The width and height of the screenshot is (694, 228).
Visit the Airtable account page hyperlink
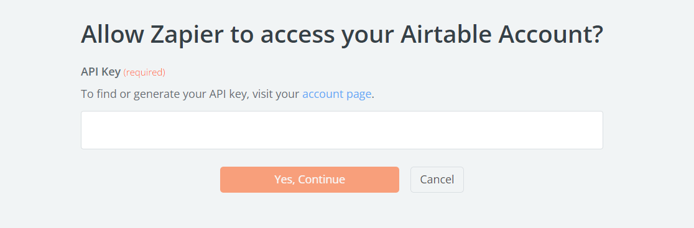(x=336, y=94)
